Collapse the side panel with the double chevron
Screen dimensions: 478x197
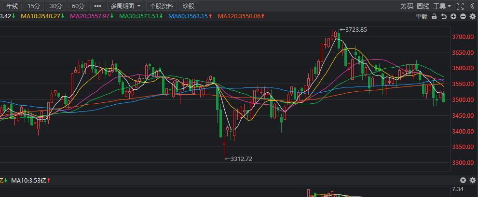pos(472,6)
